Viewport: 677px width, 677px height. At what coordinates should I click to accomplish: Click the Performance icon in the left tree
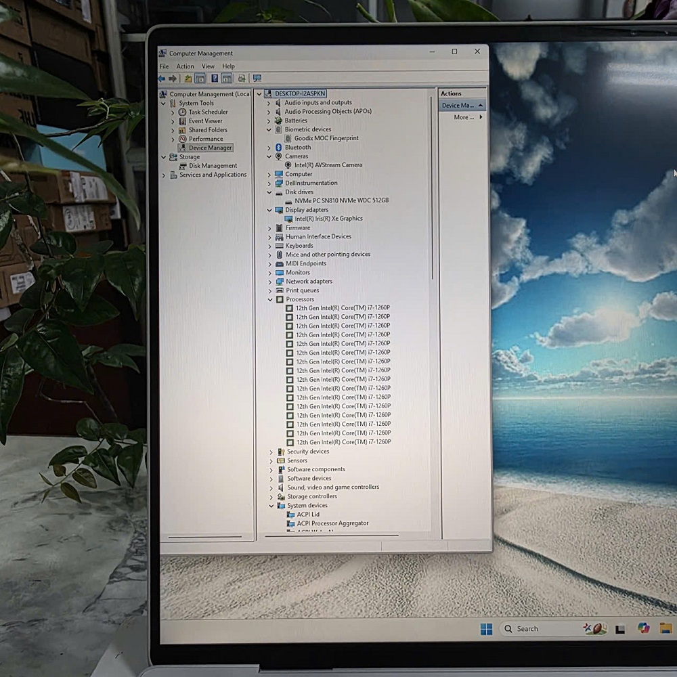(x=182, y=139)
